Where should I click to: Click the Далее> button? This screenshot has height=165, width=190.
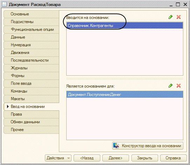pos(116,158)
